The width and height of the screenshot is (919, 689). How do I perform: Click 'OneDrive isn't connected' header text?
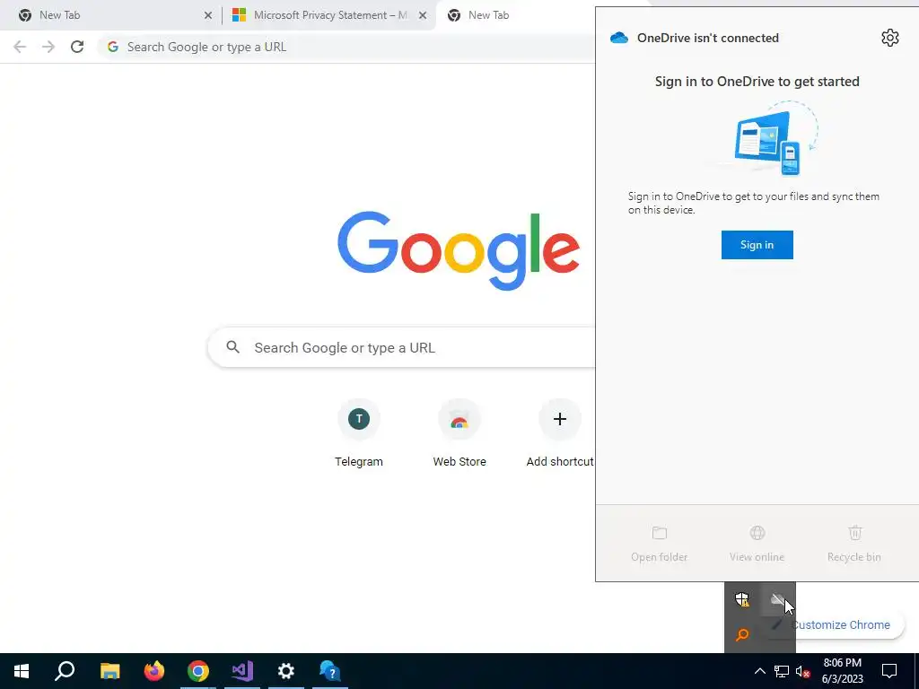708,38
